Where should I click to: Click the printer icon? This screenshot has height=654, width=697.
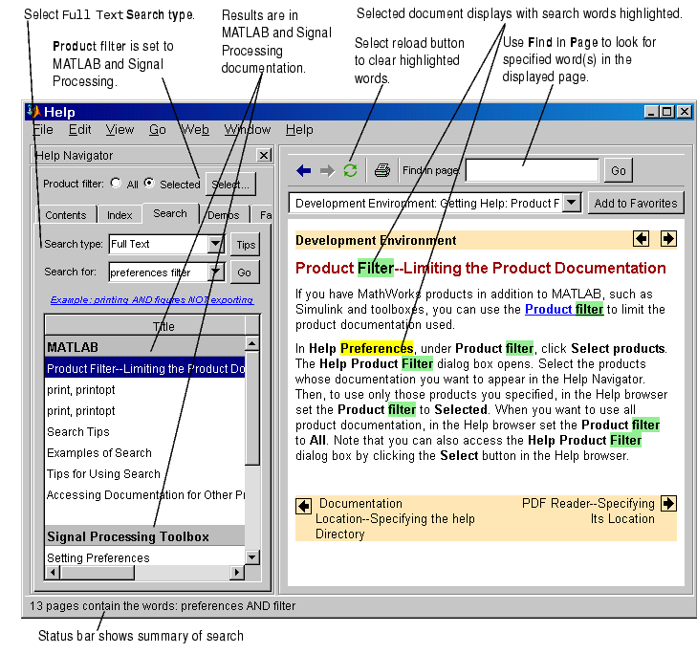[x=381, y=170]
